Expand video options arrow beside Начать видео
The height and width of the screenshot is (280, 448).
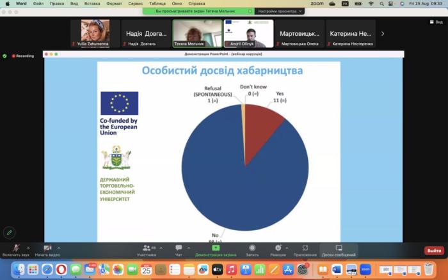pyautogui.click(x=59, y=247)
